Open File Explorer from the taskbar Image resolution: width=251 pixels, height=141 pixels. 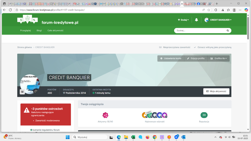(126, 137)
